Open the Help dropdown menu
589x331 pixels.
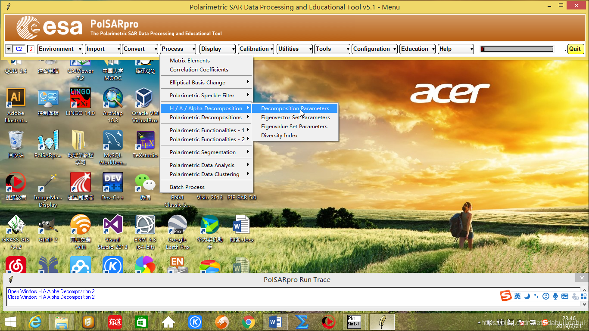456,49
